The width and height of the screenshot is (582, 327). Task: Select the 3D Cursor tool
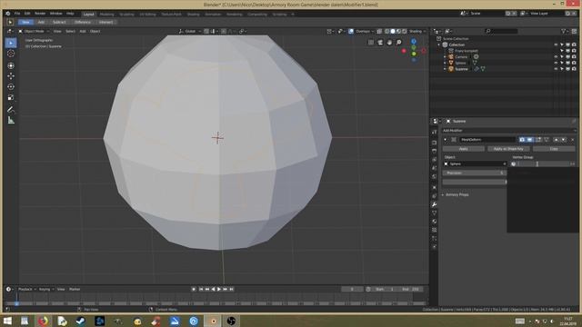(x=11, y=54)
